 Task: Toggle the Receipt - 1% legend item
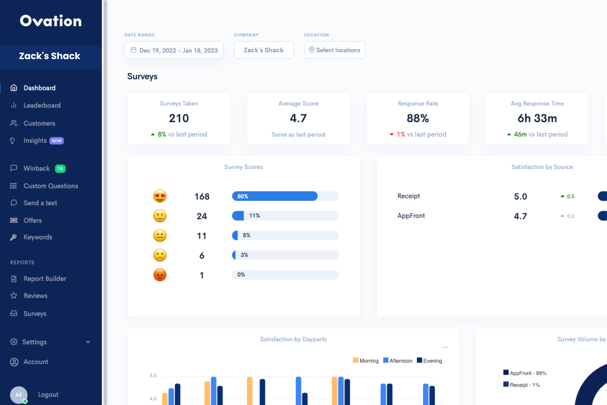coord(522,385)
